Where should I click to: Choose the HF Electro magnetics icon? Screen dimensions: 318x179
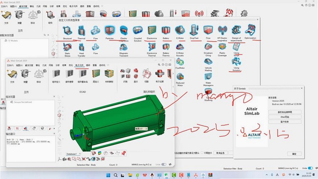click(x=222, y=31)
